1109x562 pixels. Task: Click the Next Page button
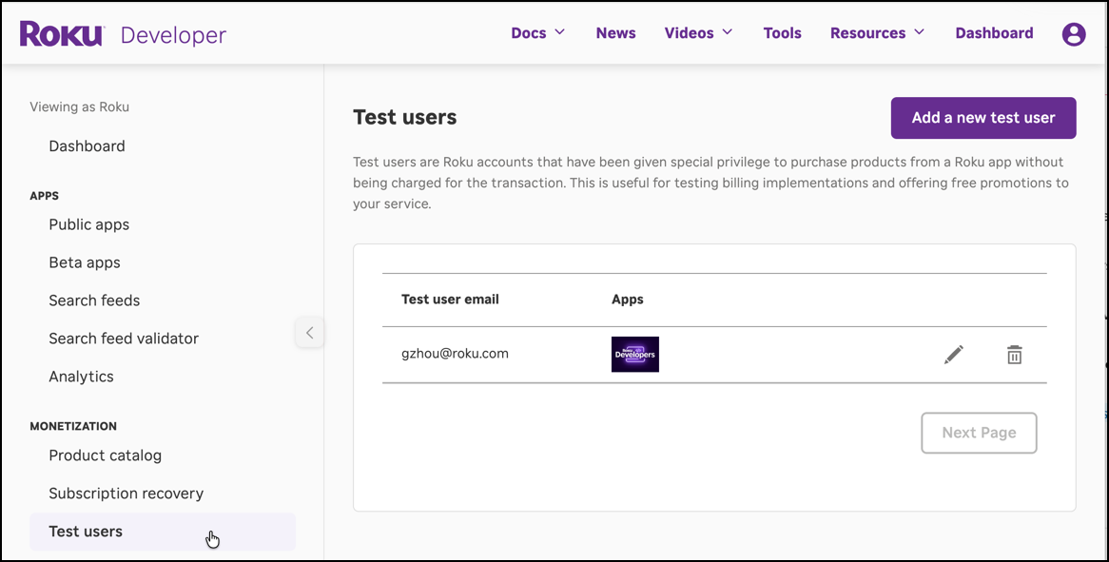pos(979,433)
